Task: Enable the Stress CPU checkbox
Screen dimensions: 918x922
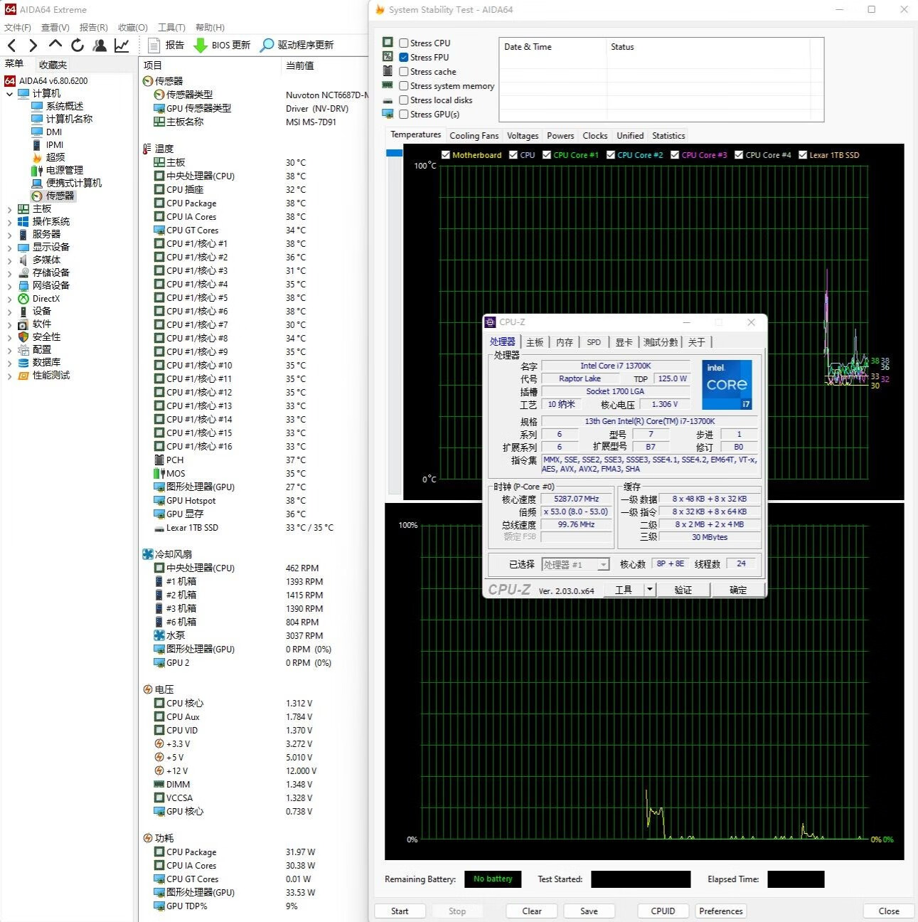Action: [x=404, y=43]
